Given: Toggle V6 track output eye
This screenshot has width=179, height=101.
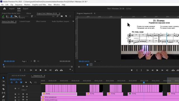Looking at the screenshot, I should 27,94.
